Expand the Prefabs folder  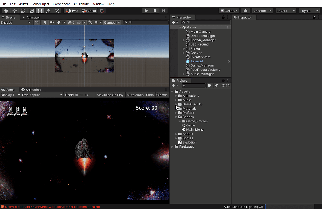tap(176, 113)
